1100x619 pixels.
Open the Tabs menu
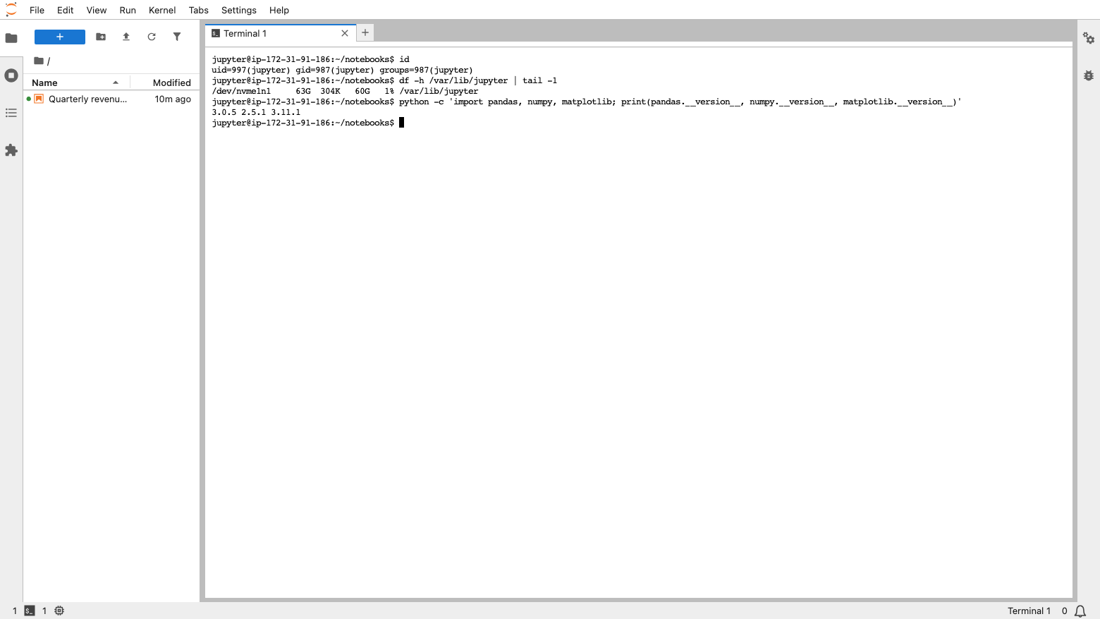click(x=199, y=10)
